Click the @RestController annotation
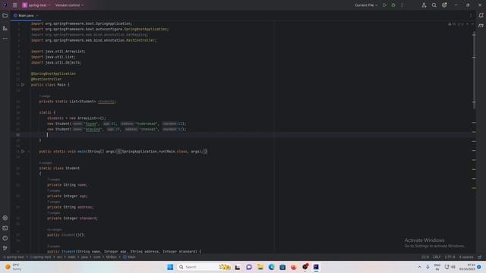Viewport: 486px width, 273px height. 46,79
